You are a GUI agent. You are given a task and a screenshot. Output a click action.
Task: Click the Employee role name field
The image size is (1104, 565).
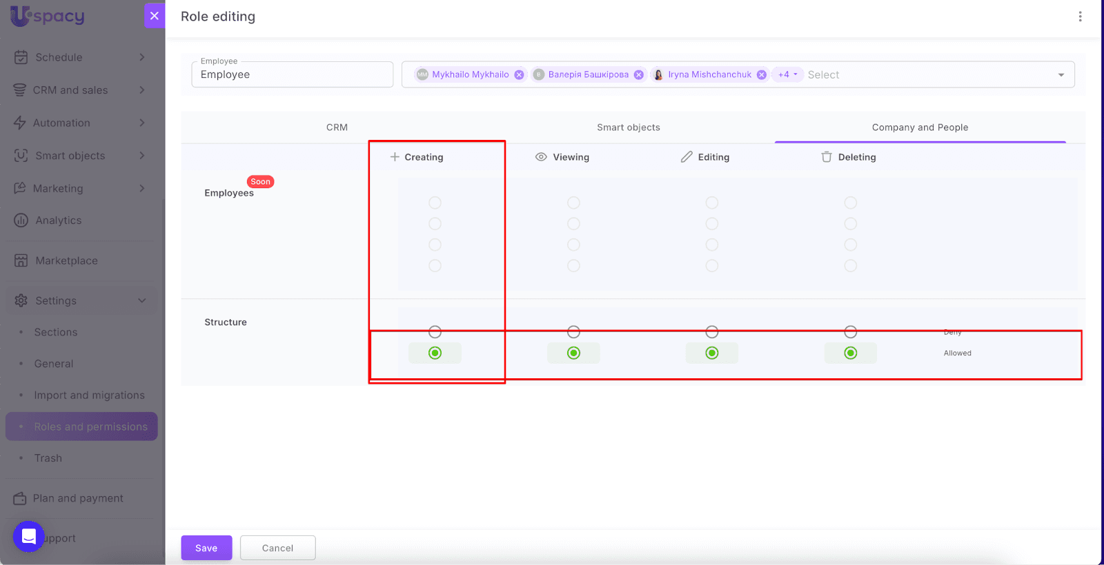click(292, 75)
